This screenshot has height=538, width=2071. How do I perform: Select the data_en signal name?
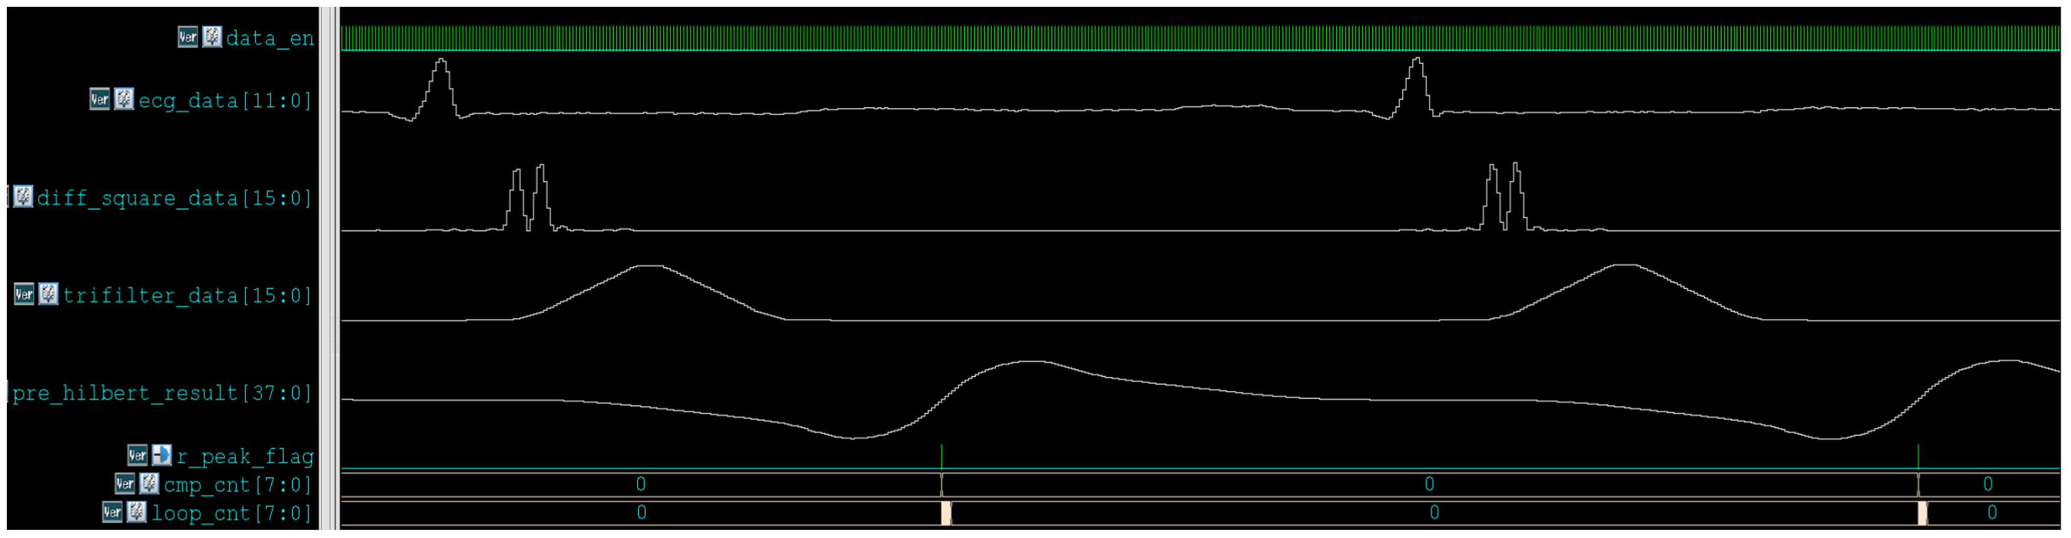[x=270, y=39]
